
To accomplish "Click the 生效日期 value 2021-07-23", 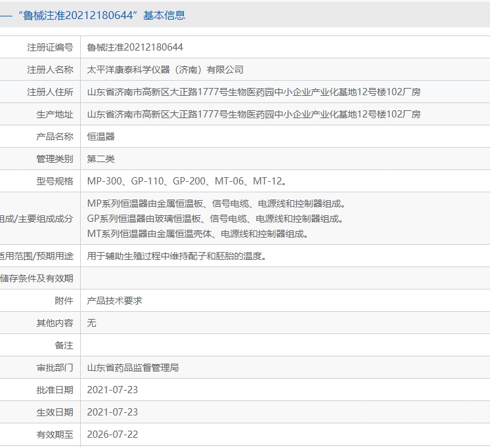I will click(112, 412).
